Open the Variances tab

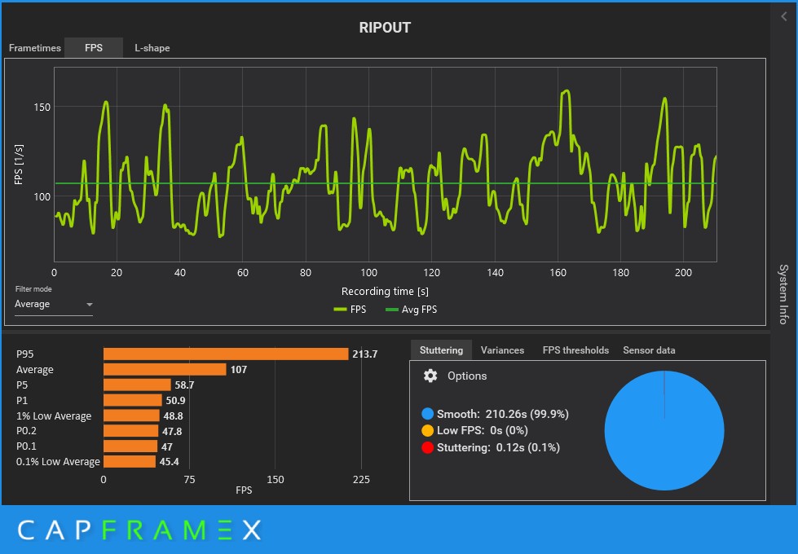click(502, 350)
